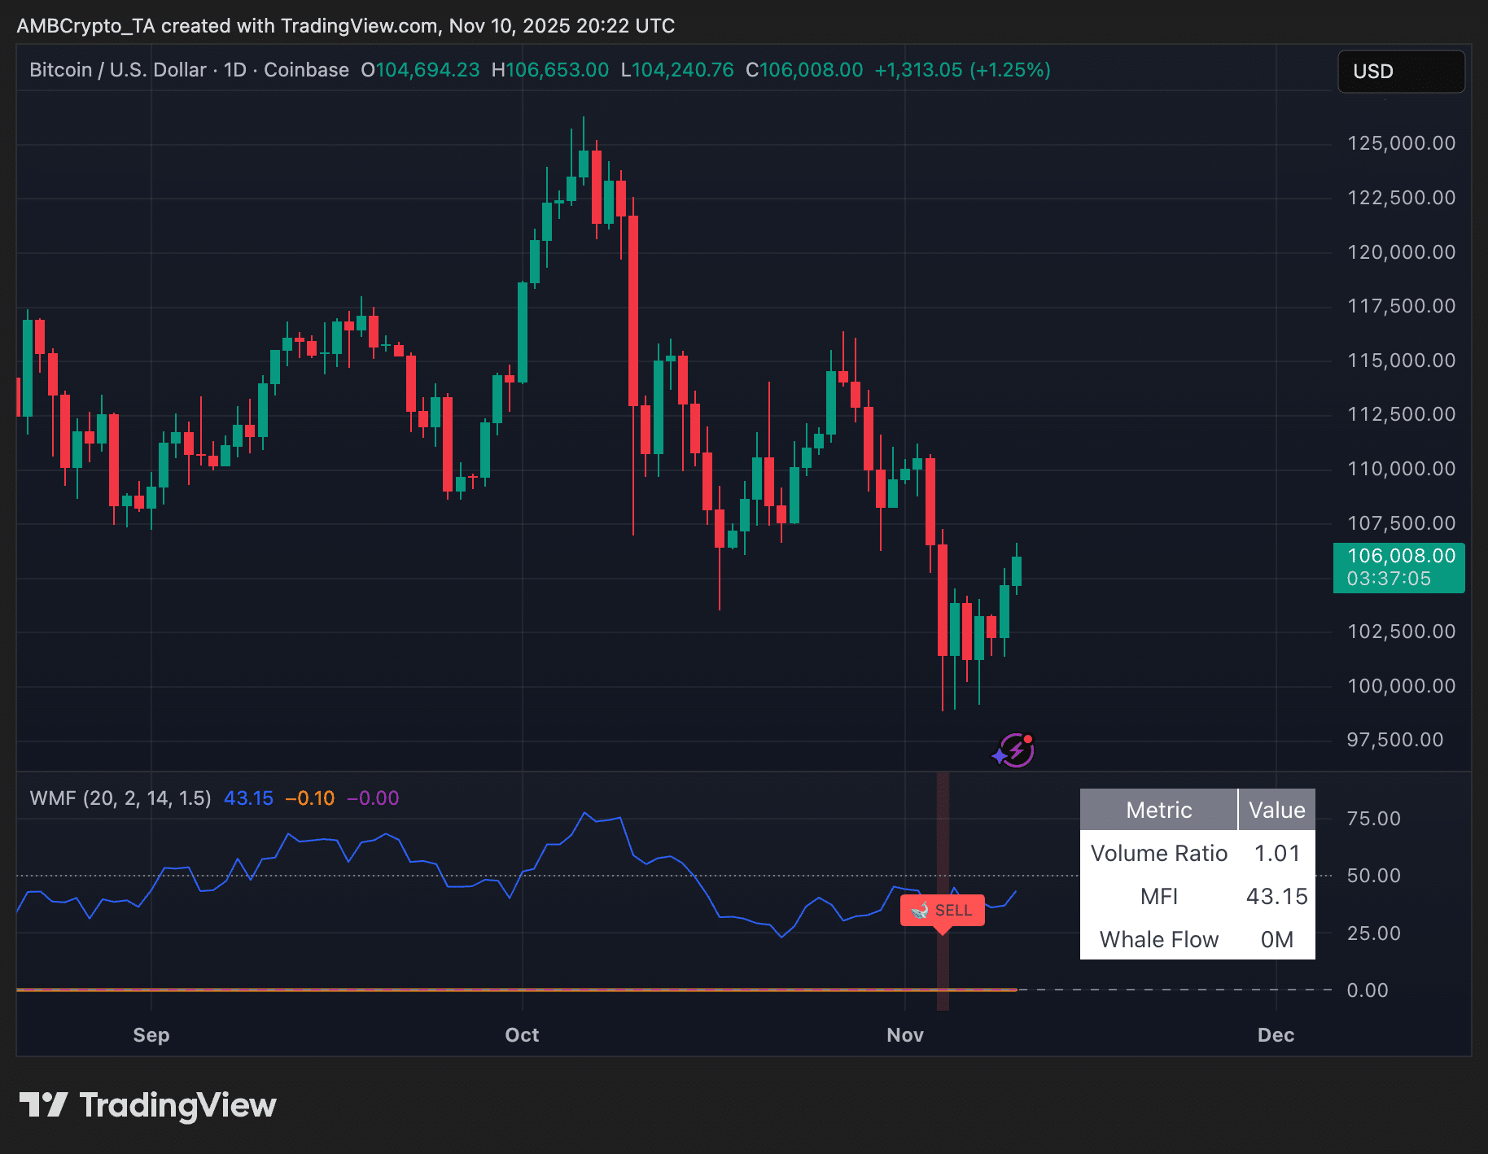Click the red SELL signal label

pos(943,911)
